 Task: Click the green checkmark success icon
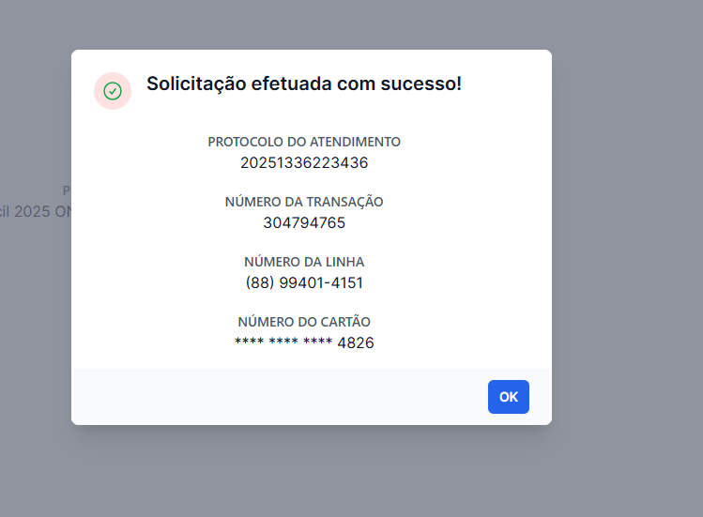[113, 91]
